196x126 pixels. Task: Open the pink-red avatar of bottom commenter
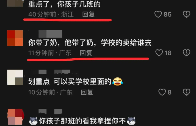coord(15,117)
